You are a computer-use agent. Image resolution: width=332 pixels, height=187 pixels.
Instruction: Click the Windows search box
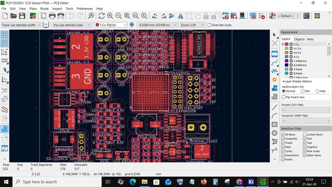[x=57, y=182]
